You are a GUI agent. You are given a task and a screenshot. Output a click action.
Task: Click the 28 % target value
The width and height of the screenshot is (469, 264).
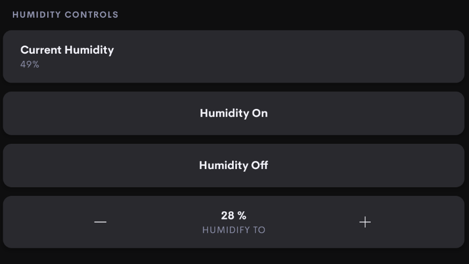pos(234,215)
